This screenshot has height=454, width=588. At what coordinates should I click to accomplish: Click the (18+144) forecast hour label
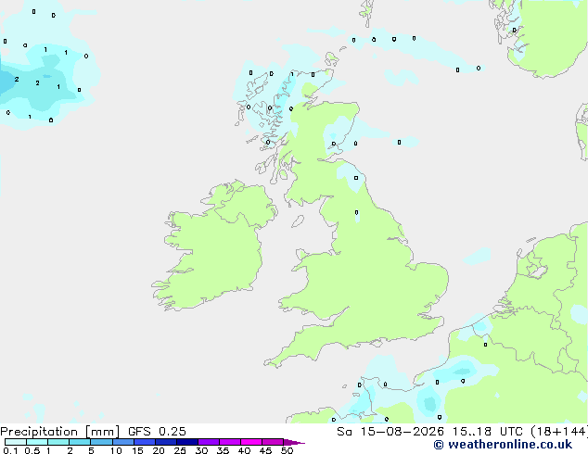(x=559, y=432)
